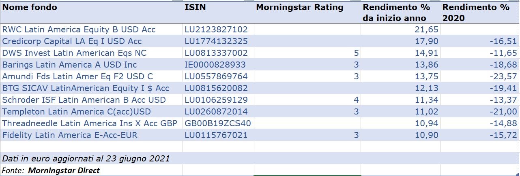This screenshot has height=176, width=520.
Task: Select the Morningstar Rating column header
Action: [x=299, y=7]
